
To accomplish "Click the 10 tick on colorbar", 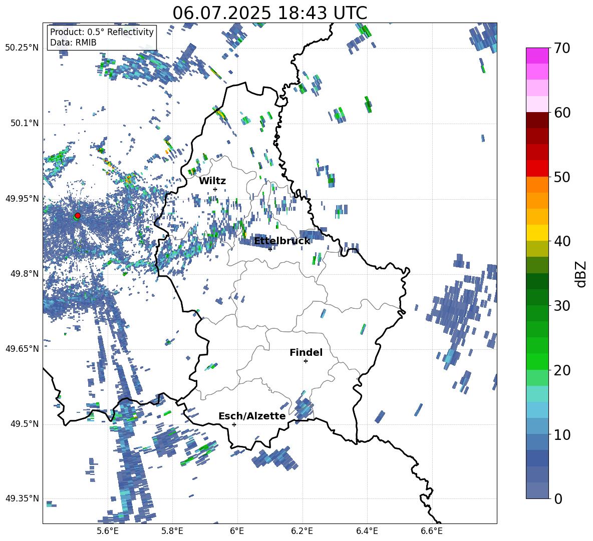I will pos(562,434).
